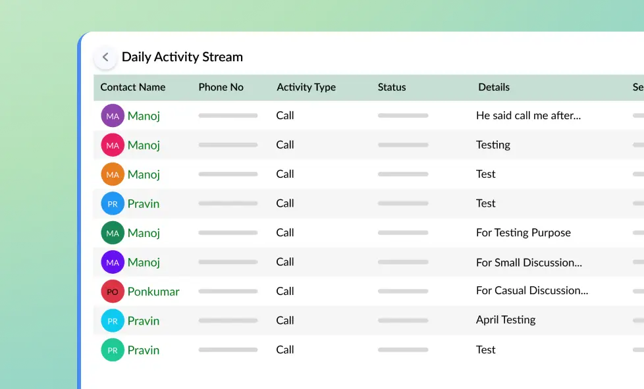Click the violet MA avatar icon
644x389 pixels.
coord(113,262)
